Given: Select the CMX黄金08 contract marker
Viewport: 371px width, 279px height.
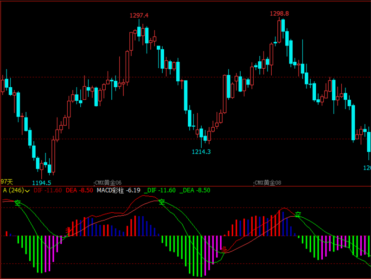Looking at the screenshot, I should coord(268,182).
